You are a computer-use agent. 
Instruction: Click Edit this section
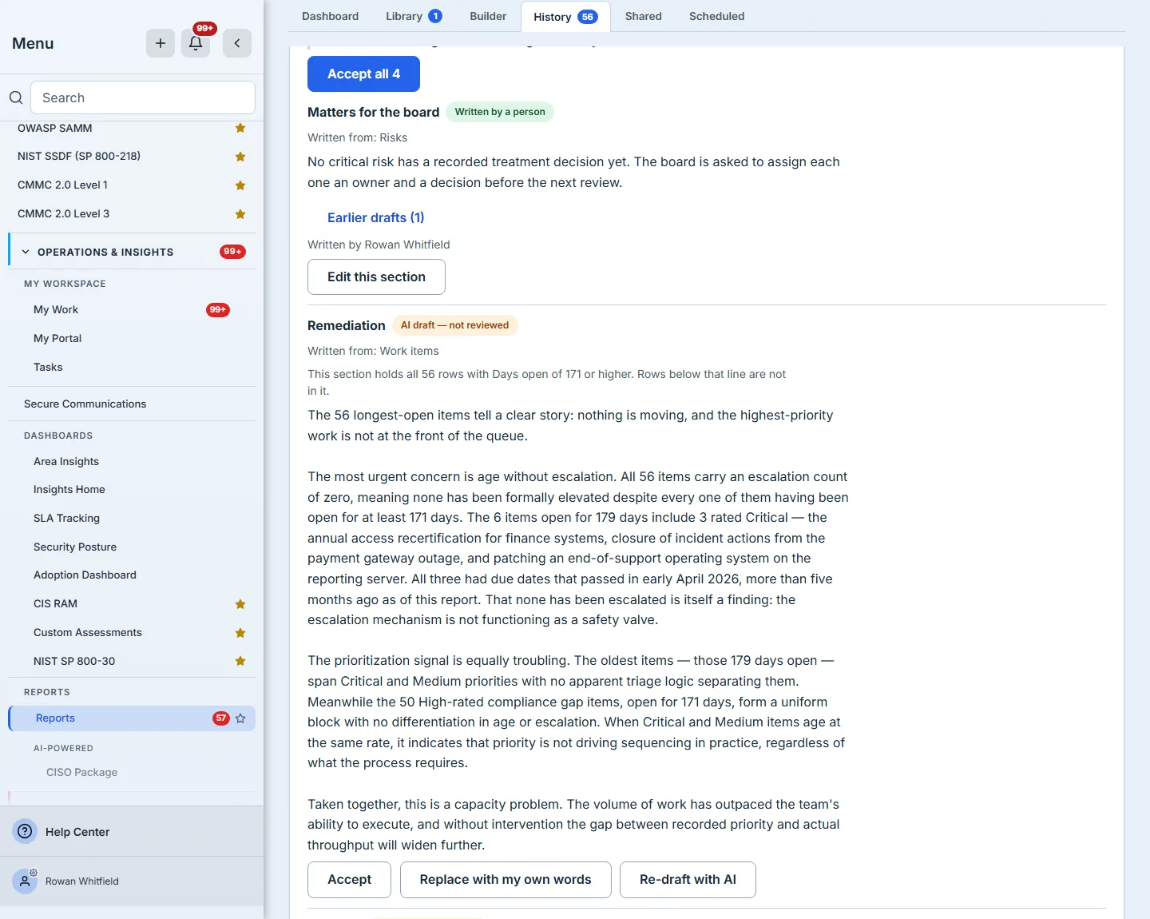376,276
